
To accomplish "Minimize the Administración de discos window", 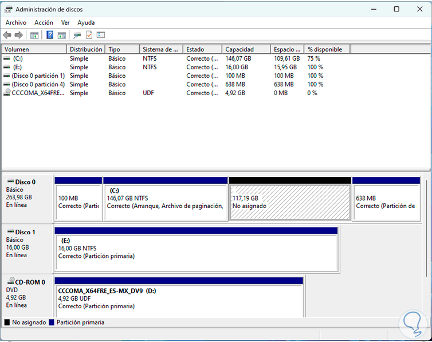I will point(374,9).
